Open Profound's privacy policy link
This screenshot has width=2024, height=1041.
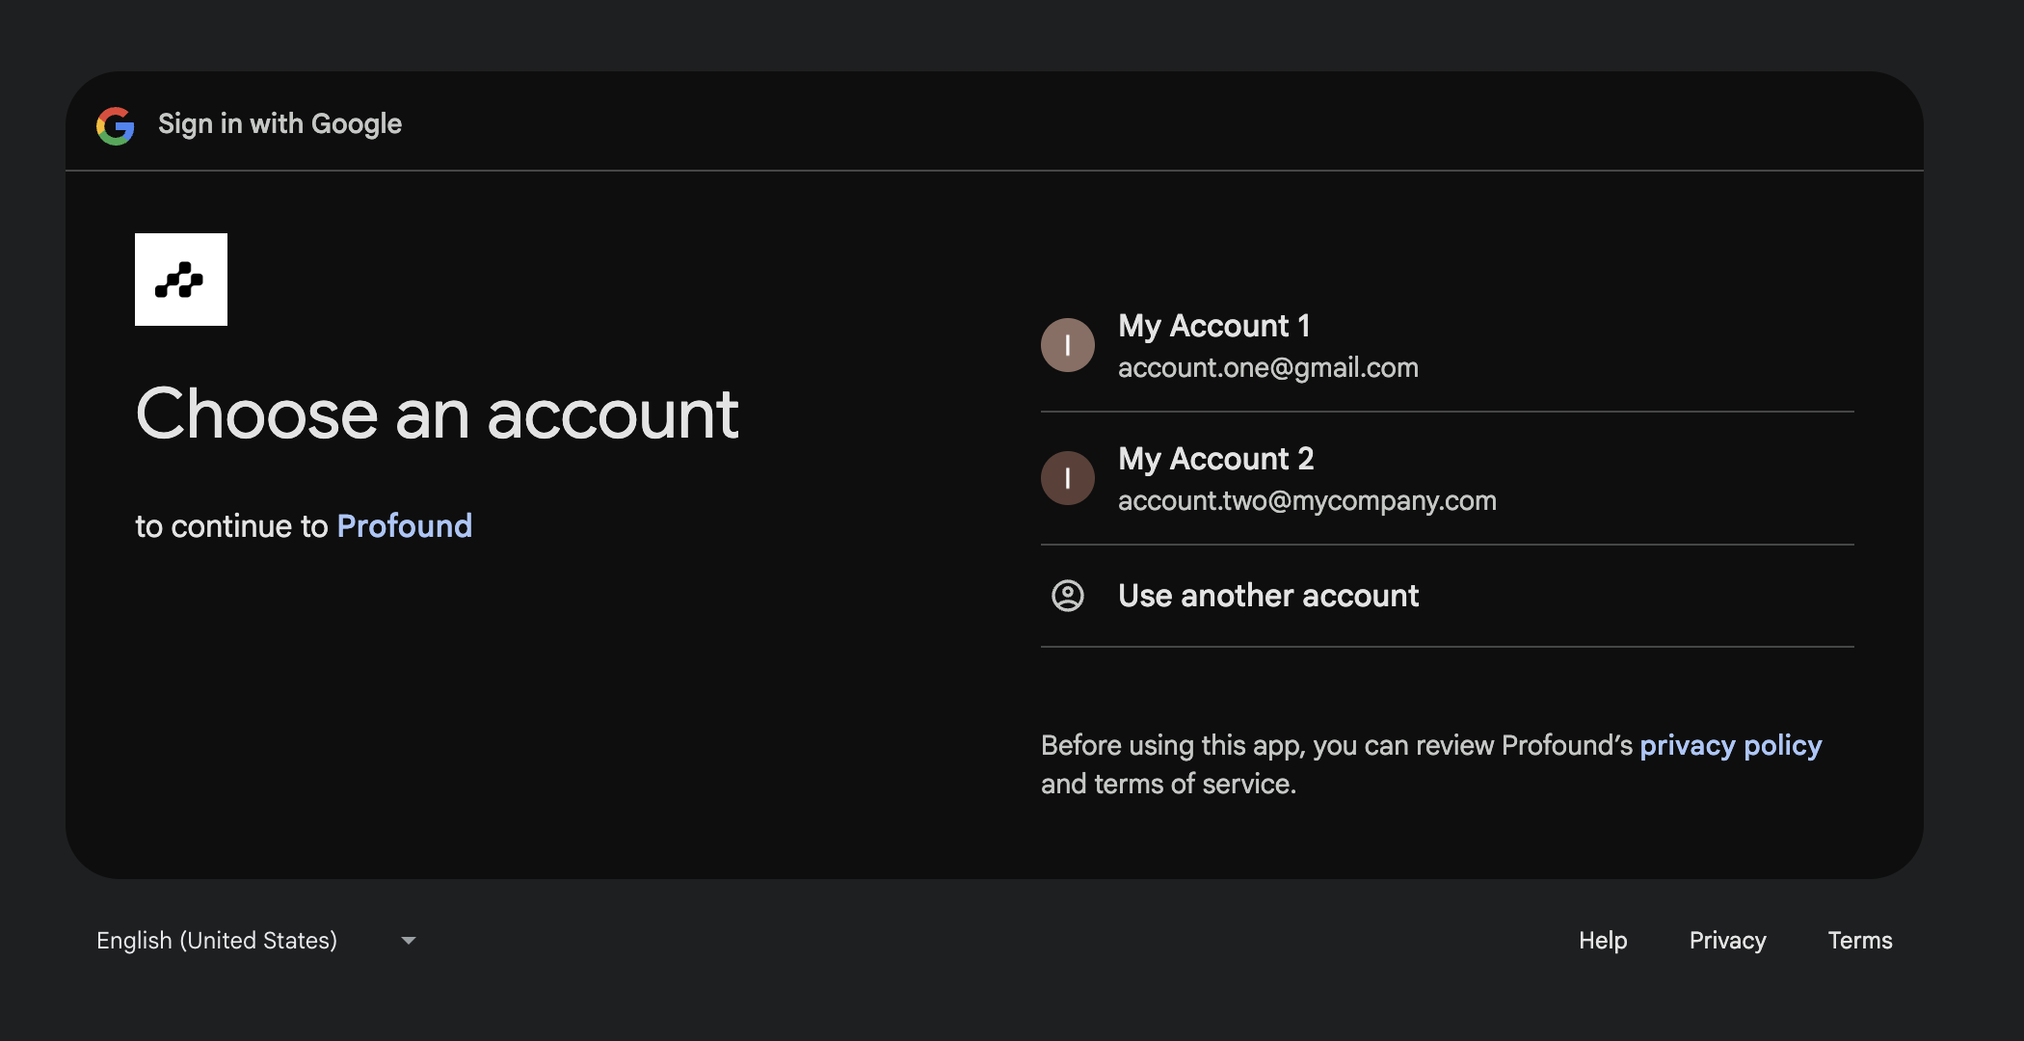pos(1731,744)
